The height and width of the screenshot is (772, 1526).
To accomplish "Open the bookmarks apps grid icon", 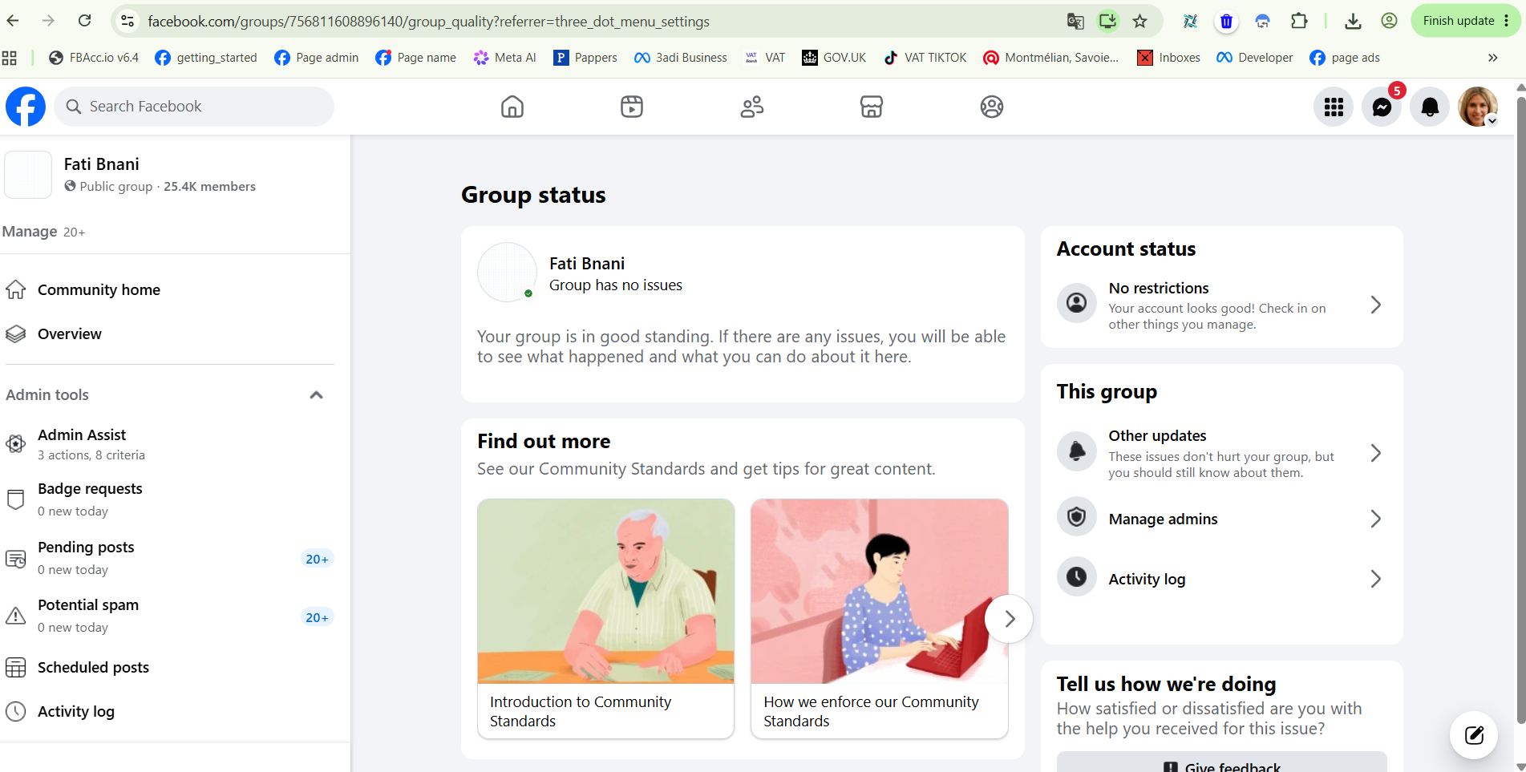I will coord(10,58).
